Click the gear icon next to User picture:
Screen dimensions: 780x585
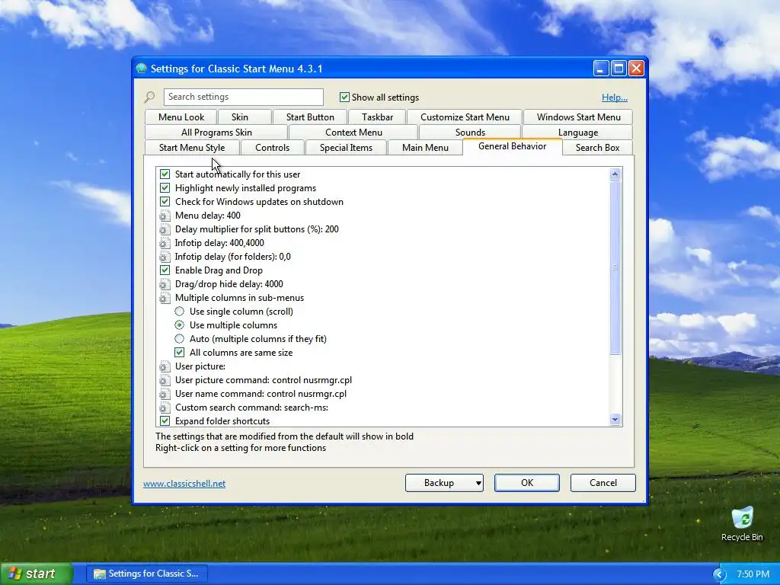pos(165,366)
